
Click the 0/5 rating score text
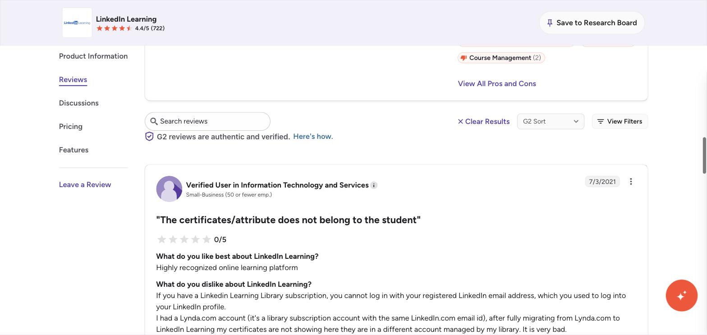220,239
